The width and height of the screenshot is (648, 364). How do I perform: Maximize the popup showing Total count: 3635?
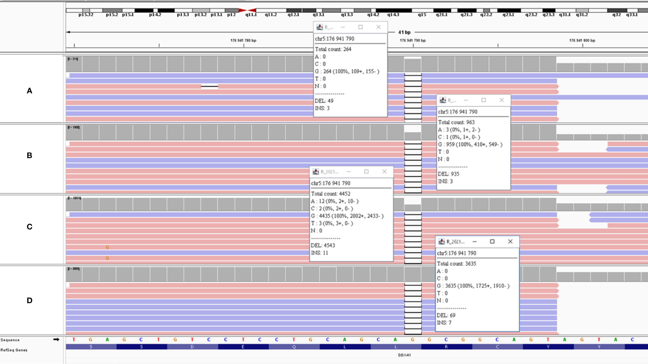pos(492,242)
